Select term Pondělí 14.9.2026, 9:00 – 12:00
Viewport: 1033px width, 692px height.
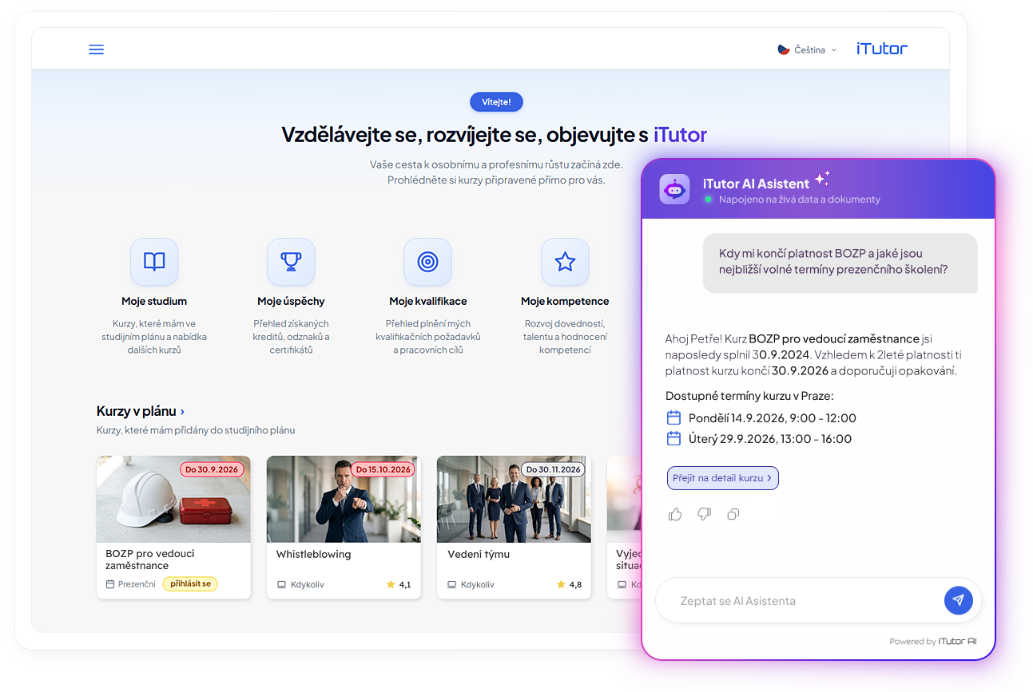(x=761, y=418)
